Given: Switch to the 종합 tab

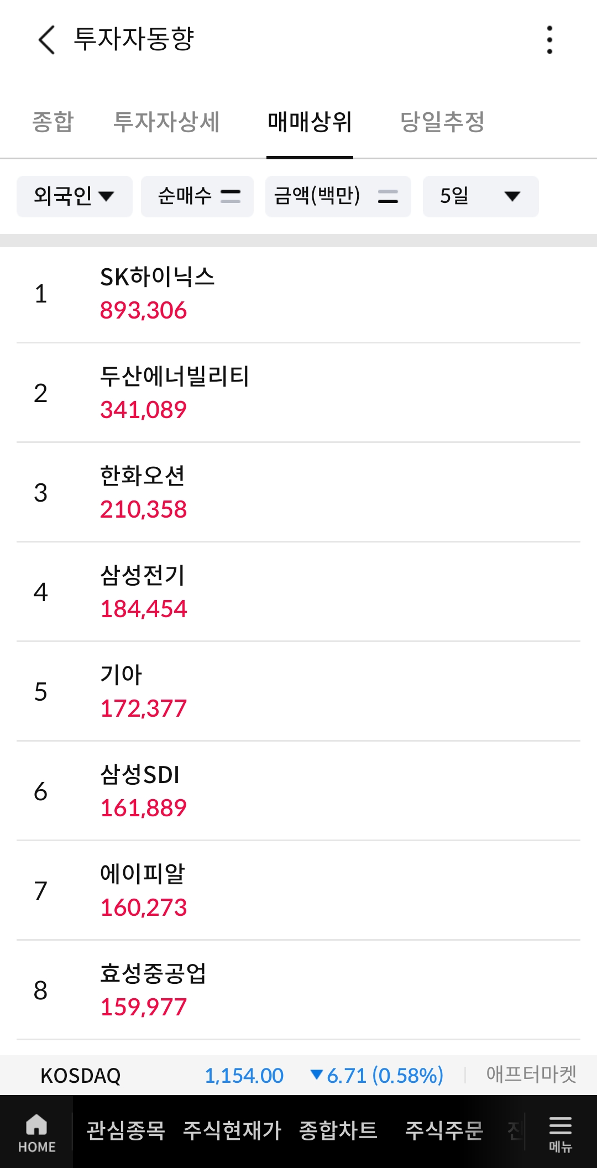Looking at the screenshot, I should coord(53,122).
